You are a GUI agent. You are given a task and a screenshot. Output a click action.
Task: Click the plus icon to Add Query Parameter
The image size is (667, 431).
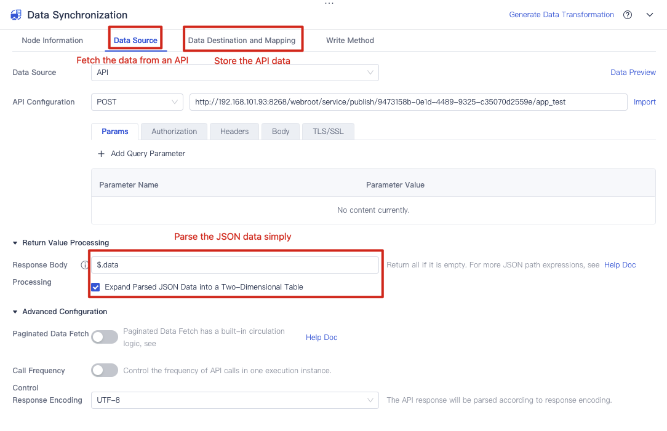(101, 153)
